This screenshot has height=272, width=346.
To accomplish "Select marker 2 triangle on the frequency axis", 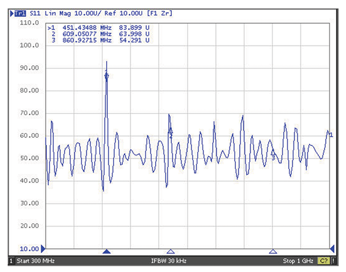I will (170, 252).
